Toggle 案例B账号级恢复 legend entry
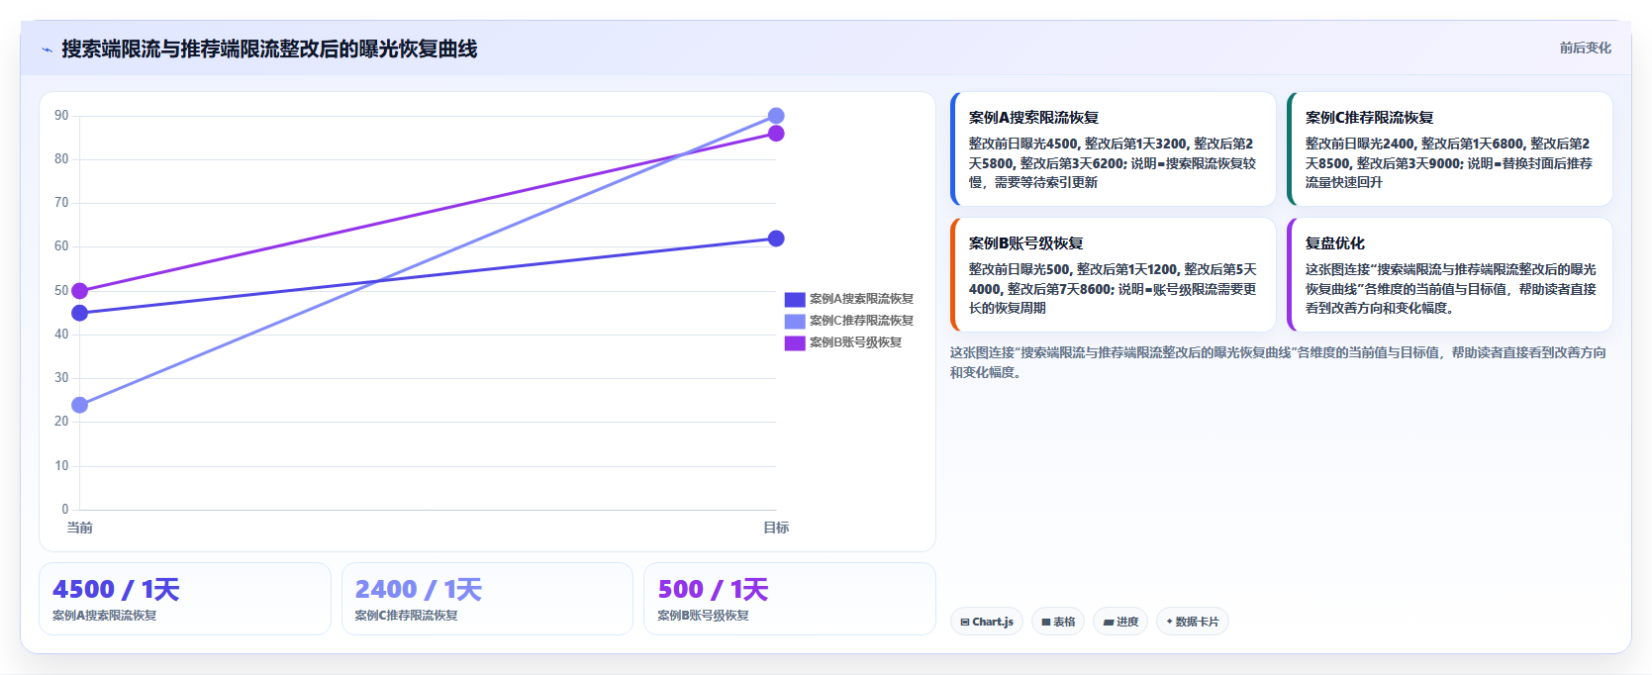 click(843, 342)
